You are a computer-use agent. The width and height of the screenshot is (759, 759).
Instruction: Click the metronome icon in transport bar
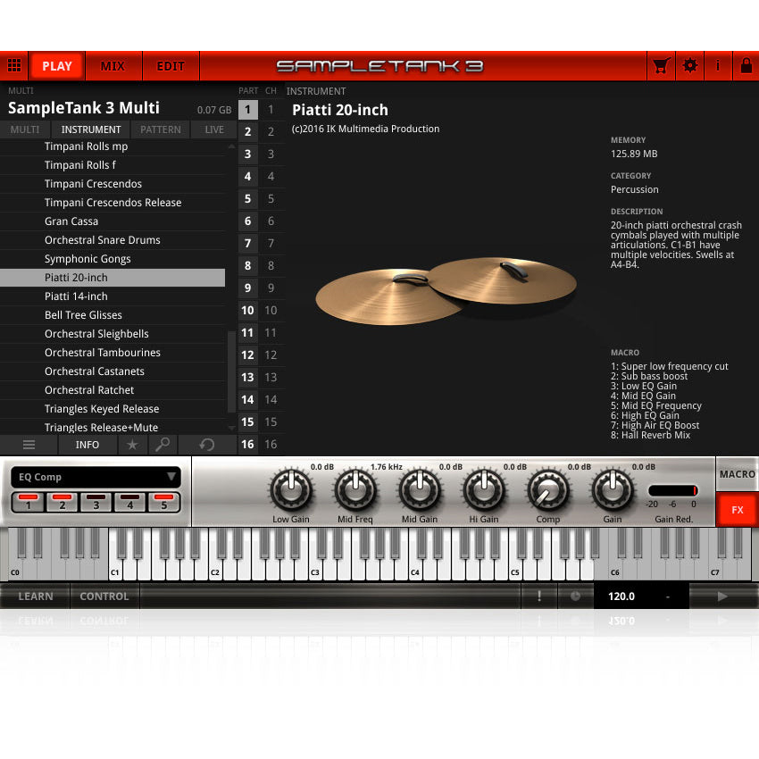[x=576, y=596]
